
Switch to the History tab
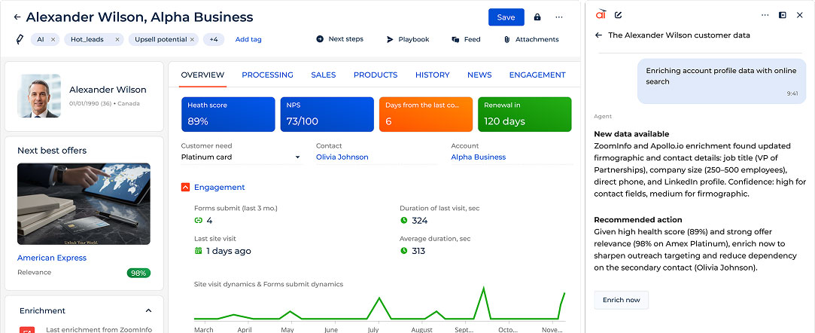433,75
